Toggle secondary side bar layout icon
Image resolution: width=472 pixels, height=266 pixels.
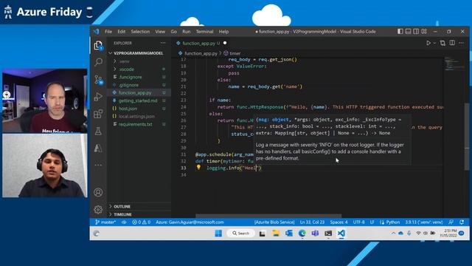click(x=416, y=31)
